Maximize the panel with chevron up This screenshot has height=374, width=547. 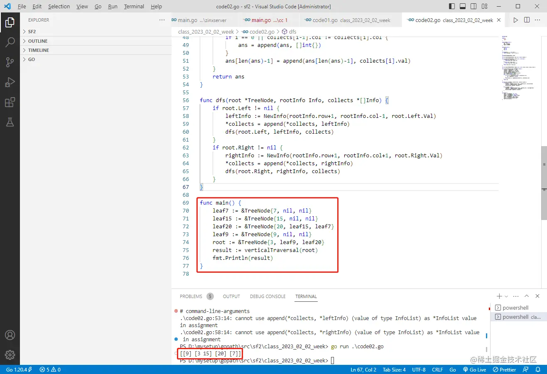pos(527,296)
